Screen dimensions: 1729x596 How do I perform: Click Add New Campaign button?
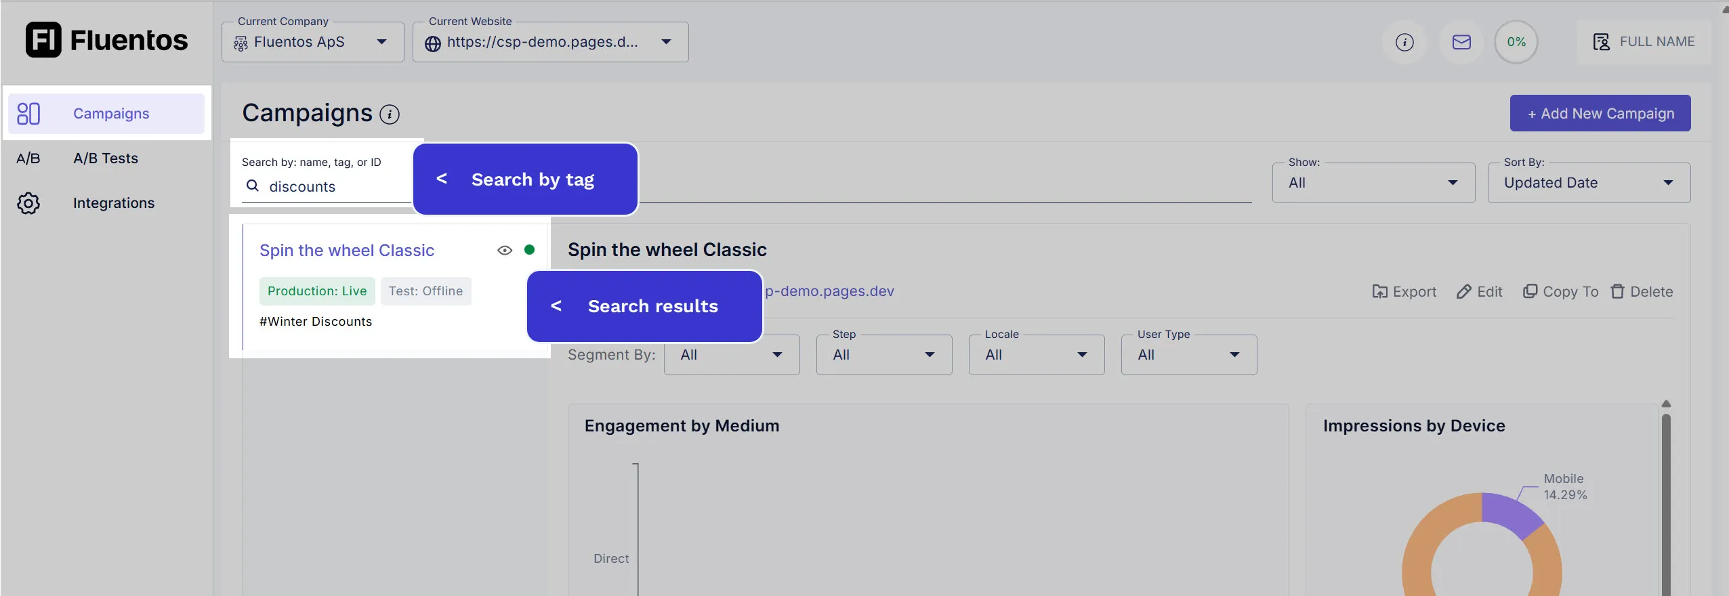[x=1600, y=113]
